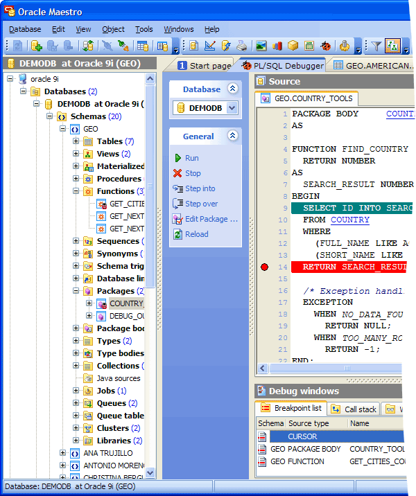Click Step into in the General panel

[194, 188]
